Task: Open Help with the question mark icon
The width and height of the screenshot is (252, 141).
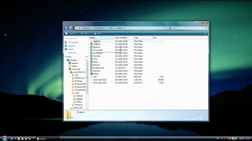Action: [206, 33]
